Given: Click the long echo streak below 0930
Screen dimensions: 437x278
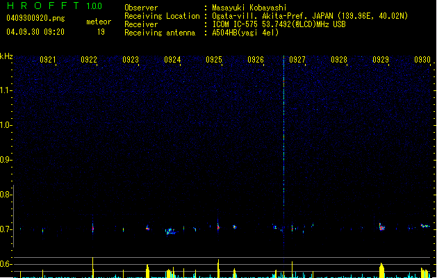Looking at the screenshot, I should [425, 226].
